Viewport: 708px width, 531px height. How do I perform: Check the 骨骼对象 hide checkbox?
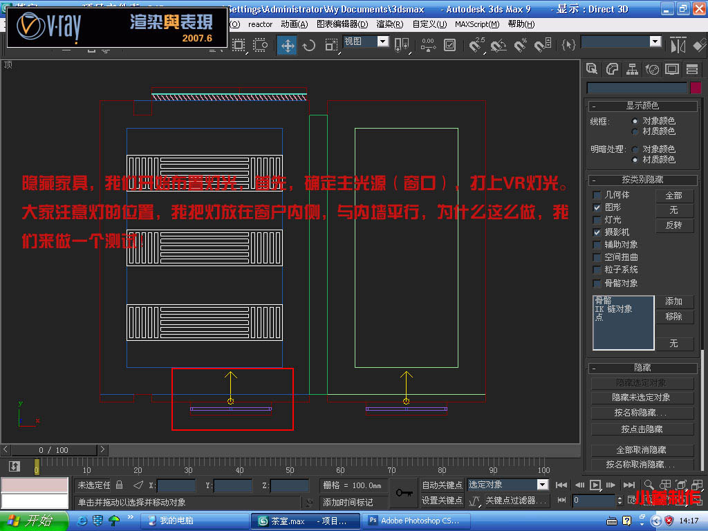(x=597, y=283)
